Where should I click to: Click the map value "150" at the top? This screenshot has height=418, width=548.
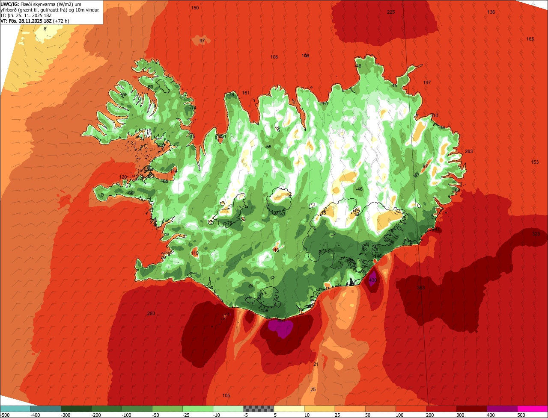195,8
